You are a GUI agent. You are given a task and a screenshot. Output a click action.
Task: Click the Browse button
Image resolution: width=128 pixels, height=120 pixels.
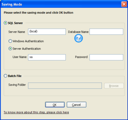pyautogui.click(x=114, y=86)
